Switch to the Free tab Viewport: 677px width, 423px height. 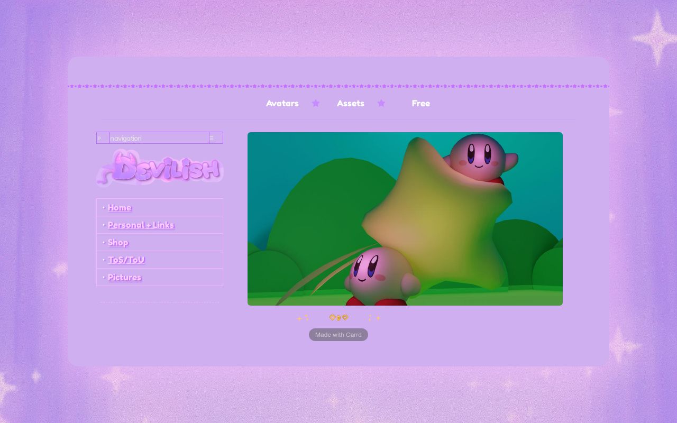tap(421, 103)
